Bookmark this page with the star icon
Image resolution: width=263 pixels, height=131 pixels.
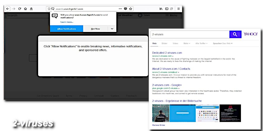130,9
